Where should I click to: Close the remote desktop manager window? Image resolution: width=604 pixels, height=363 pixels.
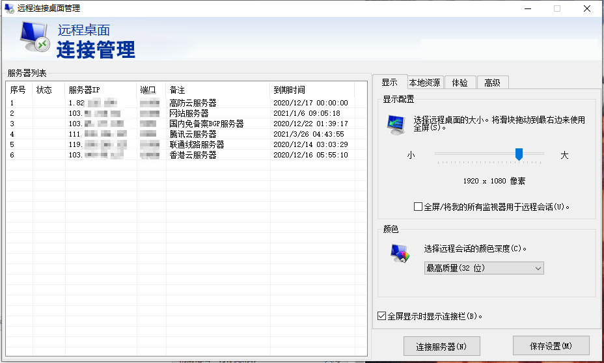click(586, 8)
